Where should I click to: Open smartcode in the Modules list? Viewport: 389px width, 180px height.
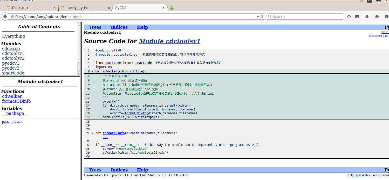(13, 73)
